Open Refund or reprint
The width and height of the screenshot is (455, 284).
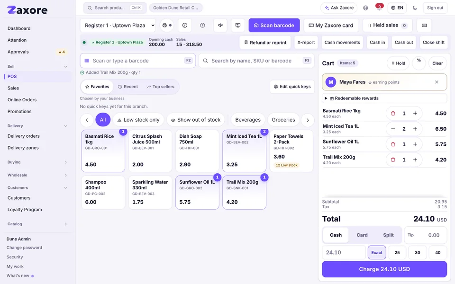pos(265,42)
